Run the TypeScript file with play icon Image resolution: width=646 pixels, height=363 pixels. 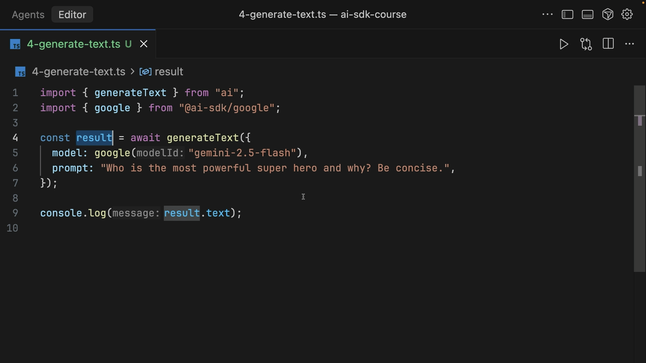[x=564, y=44]
